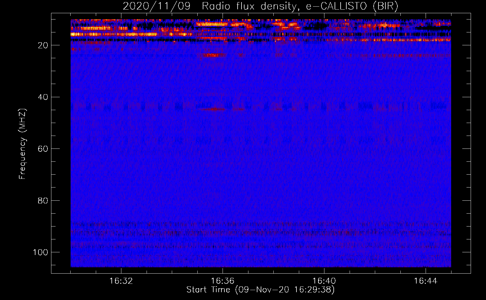Viewport: 486px width, 300px height.
Task: Click the 16:36 time tick label
Action: pyautogui.click(x=223, y=281)
